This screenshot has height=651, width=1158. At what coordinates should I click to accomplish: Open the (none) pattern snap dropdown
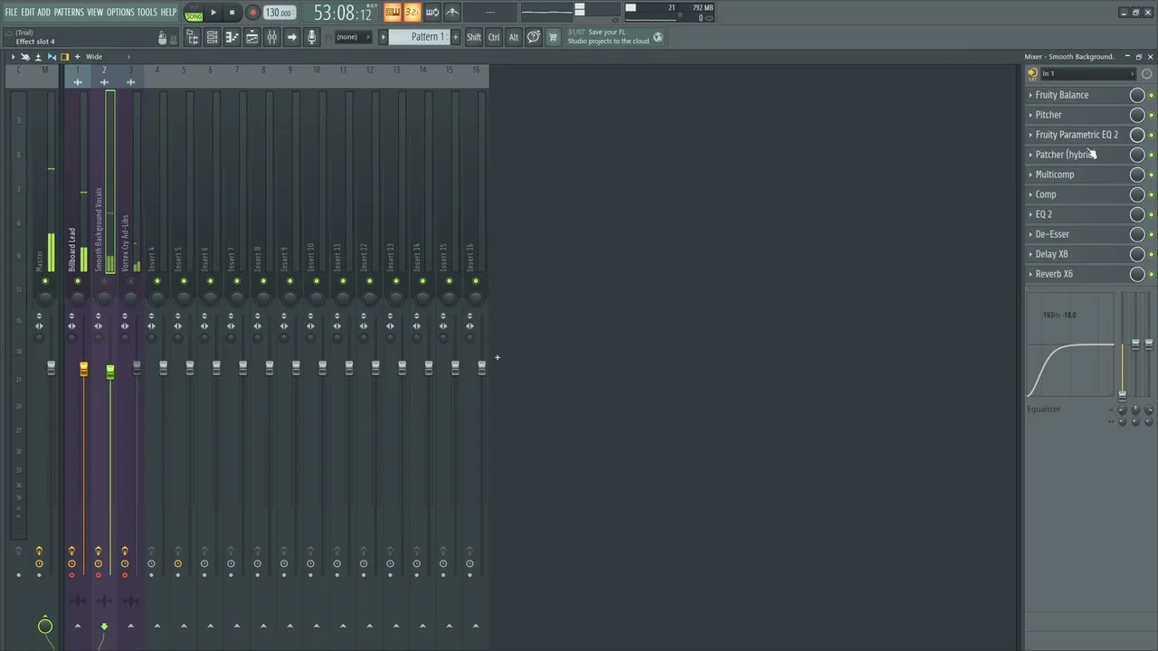point(353,37)
